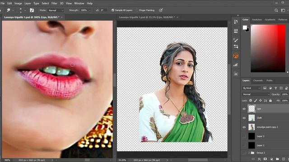Open the Strength value dropdown arrow

click(x=89, y=10)
